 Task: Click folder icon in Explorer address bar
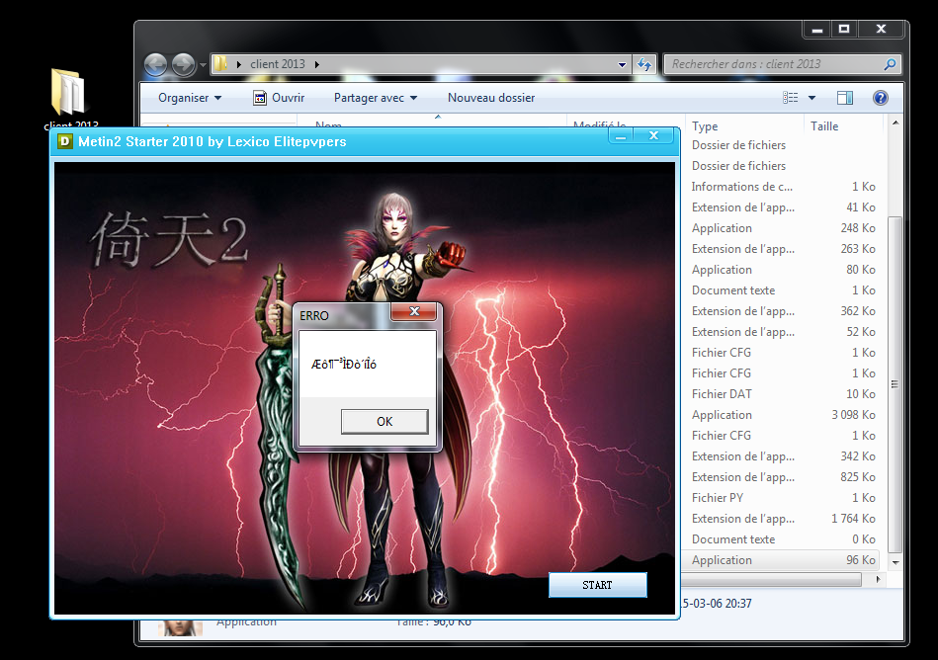click(220, 64)
